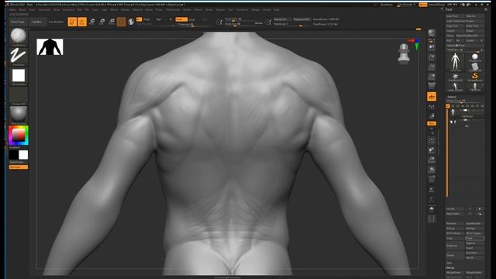Toggle the orange Floor grid button
The height and width of the screenshot is (279, 496).
432,97
